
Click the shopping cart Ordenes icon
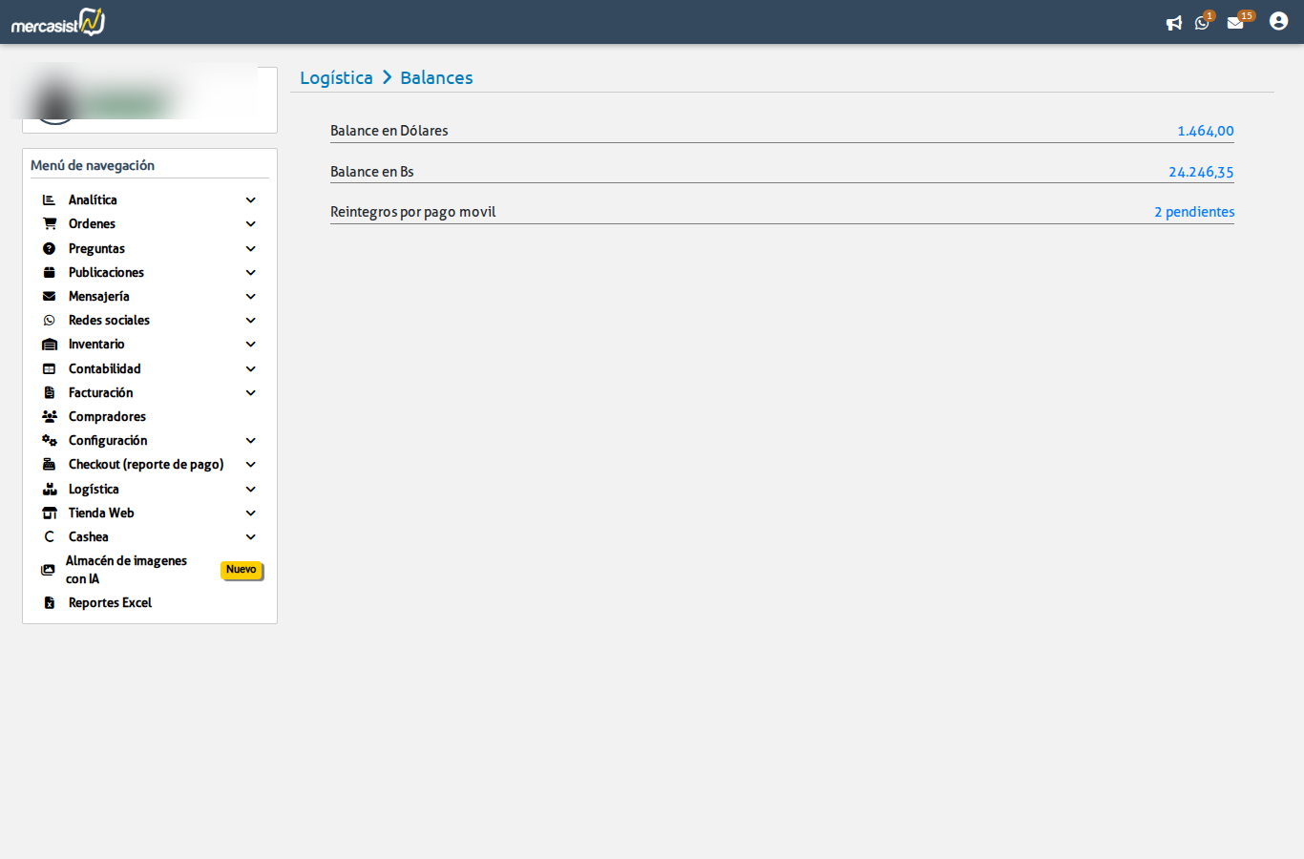click(x=50, y=224)
